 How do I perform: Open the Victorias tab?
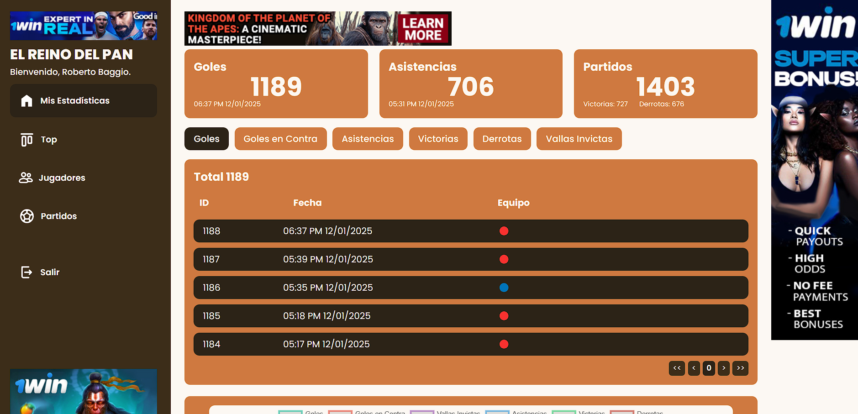point(438,139)
